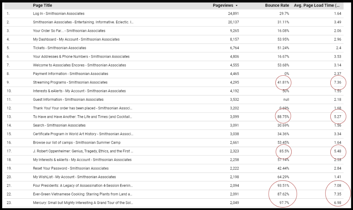The width and height of the screenshot is (353, 210).
Task: Click bounce rate value 93.51%
Action: (x=283, y=186)
